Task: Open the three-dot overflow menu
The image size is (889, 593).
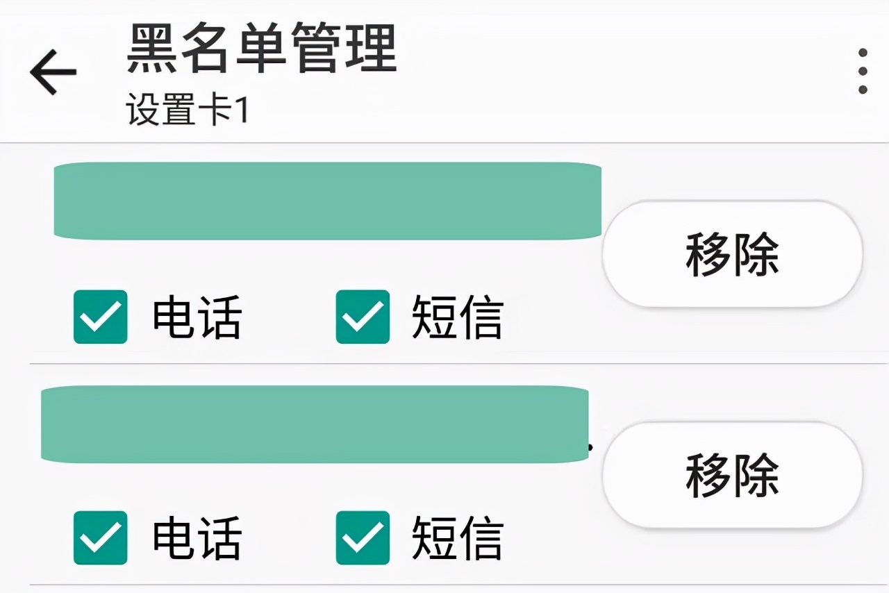Action: tap(862, 71)
